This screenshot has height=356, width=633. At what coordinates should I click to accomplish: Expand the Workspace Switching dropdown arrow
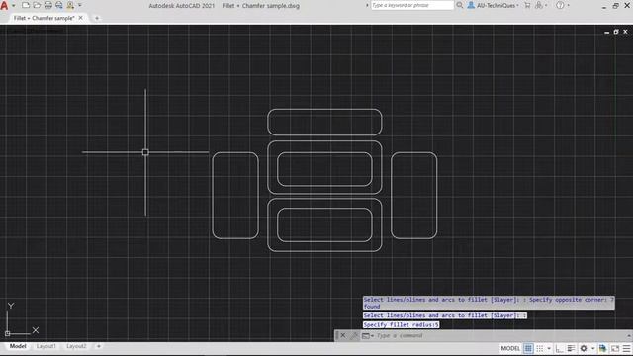point(592,349)
